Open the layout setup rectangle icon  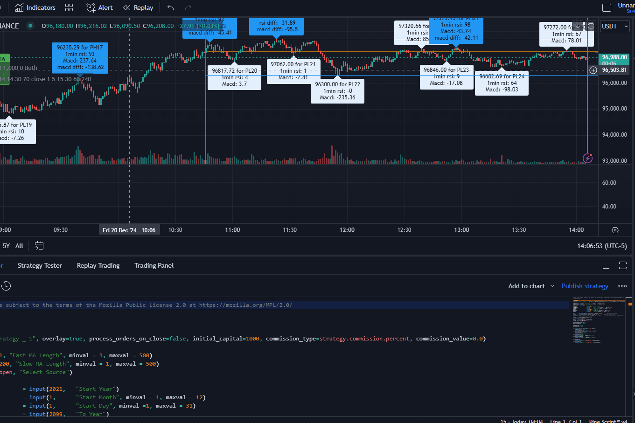[x=607, y=7]
